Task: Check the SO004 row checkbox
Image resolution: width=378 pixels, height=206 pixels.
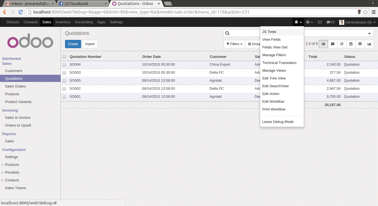Action: coord(64,65)
